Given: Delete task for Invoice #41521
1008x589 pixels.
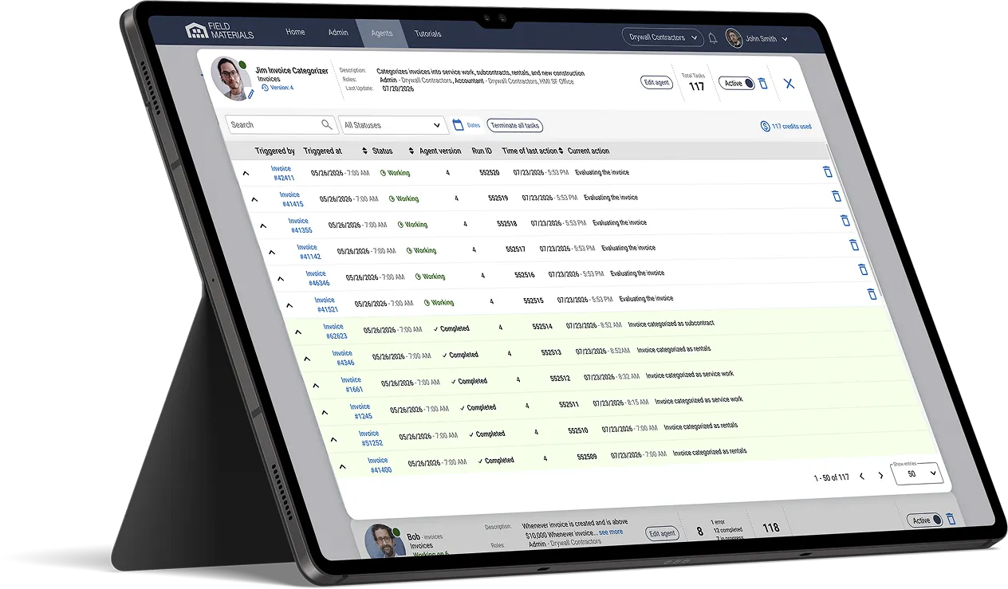Looking at the screenshot, I should [x=872, y=294].
